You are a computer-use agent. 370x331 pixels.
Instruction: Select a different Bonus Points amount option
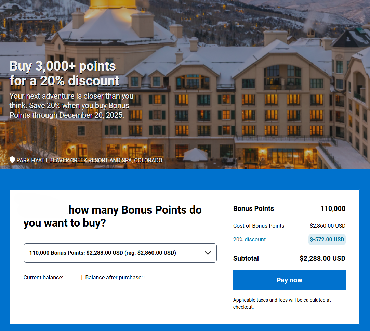[120, 253]
